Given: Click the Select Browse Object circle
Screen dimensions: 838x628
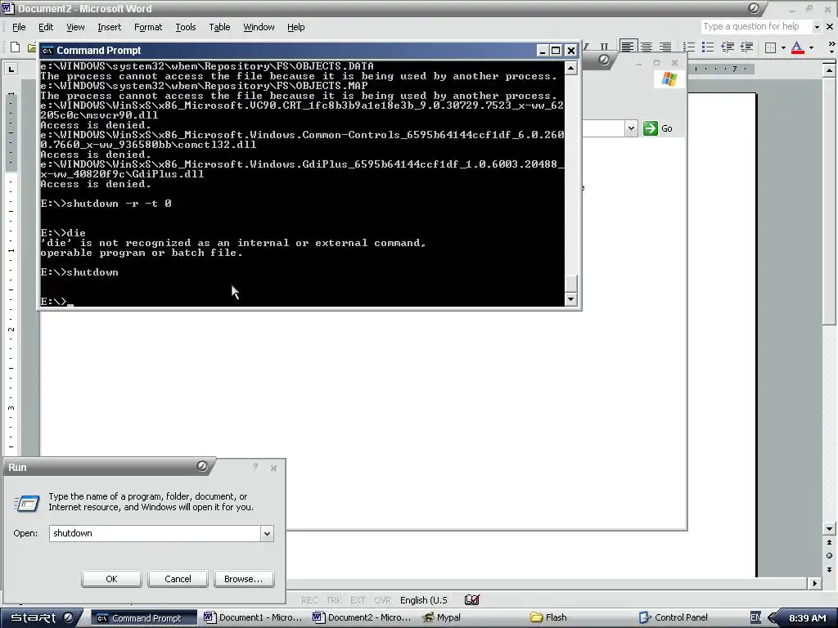Looking at the screenshot, I should [x=830, y=555].
